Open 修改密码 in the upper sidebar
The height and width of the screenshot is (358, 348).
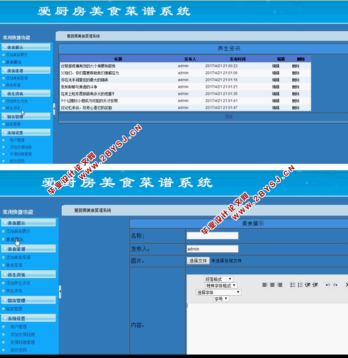point(17,161)
